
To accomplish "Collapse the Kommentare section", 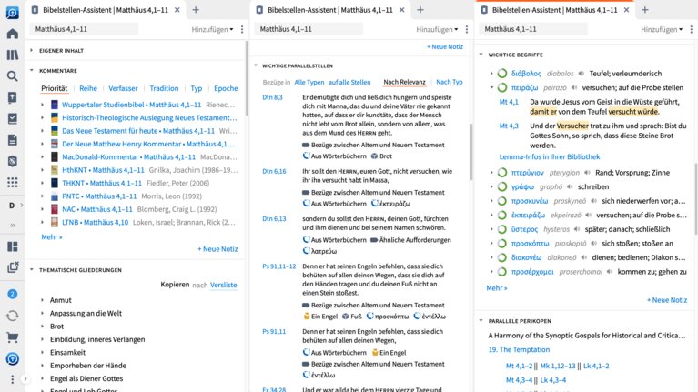I will (x=32, y=70).
